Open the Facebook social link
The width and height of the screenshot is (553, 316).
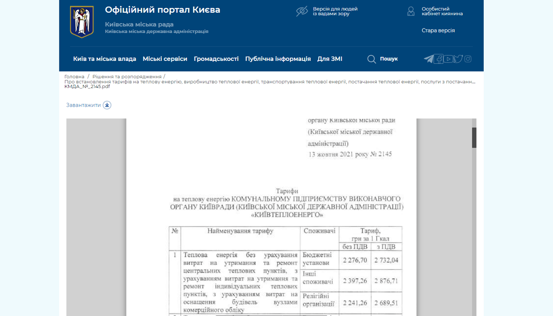click(x=439, y=59)
